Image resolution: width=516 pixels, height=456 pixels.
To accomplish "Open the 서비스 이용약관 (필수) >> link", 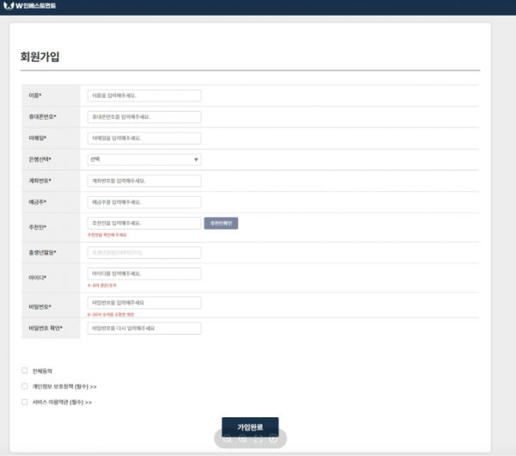I will pos(62,403).
